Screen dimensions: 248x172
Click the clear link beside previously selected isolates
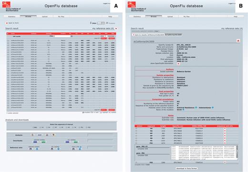156,31
